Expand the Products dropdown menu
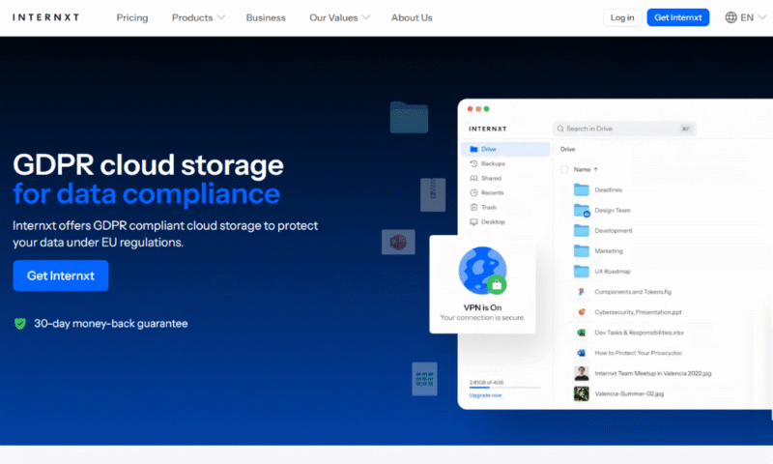Screen dimensions: 773x464 point(198,17)
